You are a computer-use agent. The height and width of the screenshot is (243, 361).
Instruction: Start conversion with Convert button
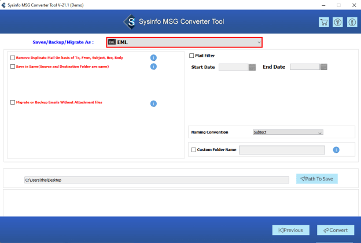tap(336, 230)
